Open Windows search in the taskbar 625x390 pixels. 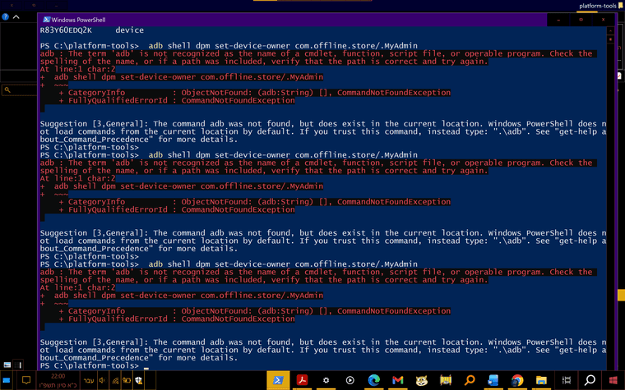click(x=590, y=380)
